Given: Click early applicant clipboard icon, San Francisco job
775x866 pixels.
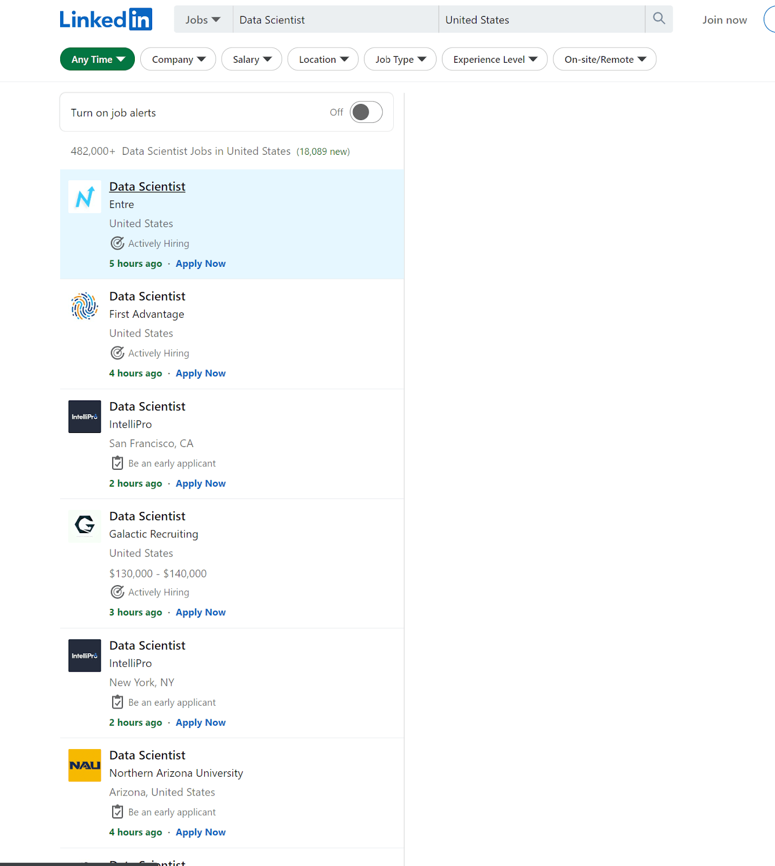Looking at the screenshot, I should (118, 463).
